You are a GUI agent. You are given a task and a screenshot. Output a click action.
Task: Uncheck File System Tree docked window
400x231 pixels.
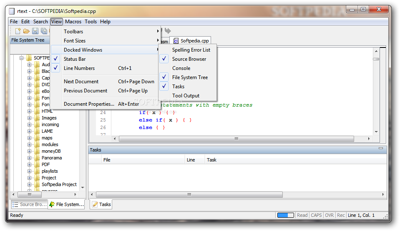(x=188, y=77)
